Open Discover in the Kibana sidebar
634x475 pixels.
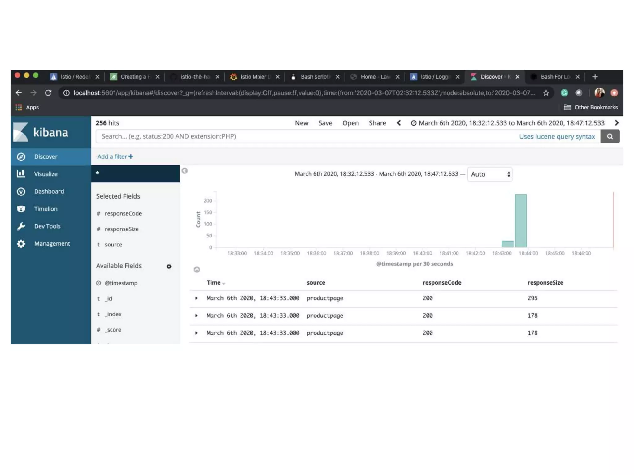46,156
